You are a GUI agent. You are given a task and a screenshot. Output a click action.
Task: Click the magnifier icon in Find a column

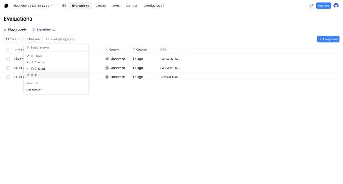[x=28, y=48]
